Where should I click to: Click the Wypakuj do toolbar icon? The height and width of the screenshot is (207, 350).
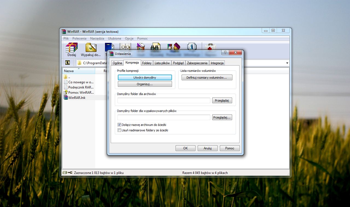pos(91,48)
